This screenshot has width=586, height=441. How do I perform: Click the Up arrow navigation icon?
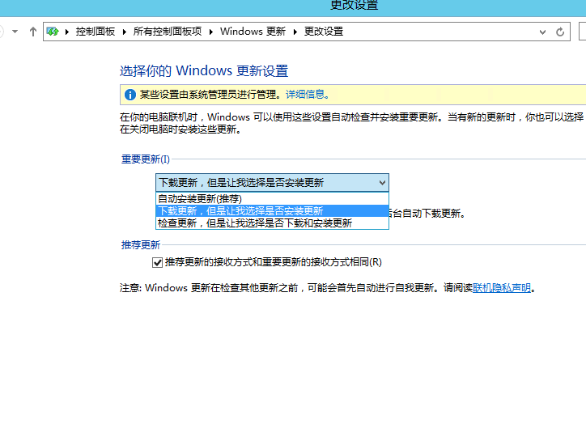(x=33, y=32)
